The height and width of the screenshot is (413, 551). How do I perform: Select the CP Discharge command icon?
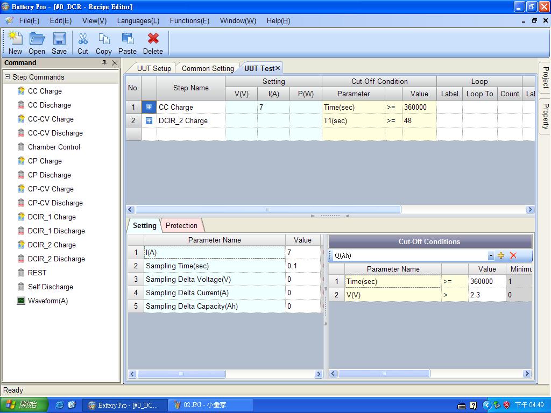[21, 175]
